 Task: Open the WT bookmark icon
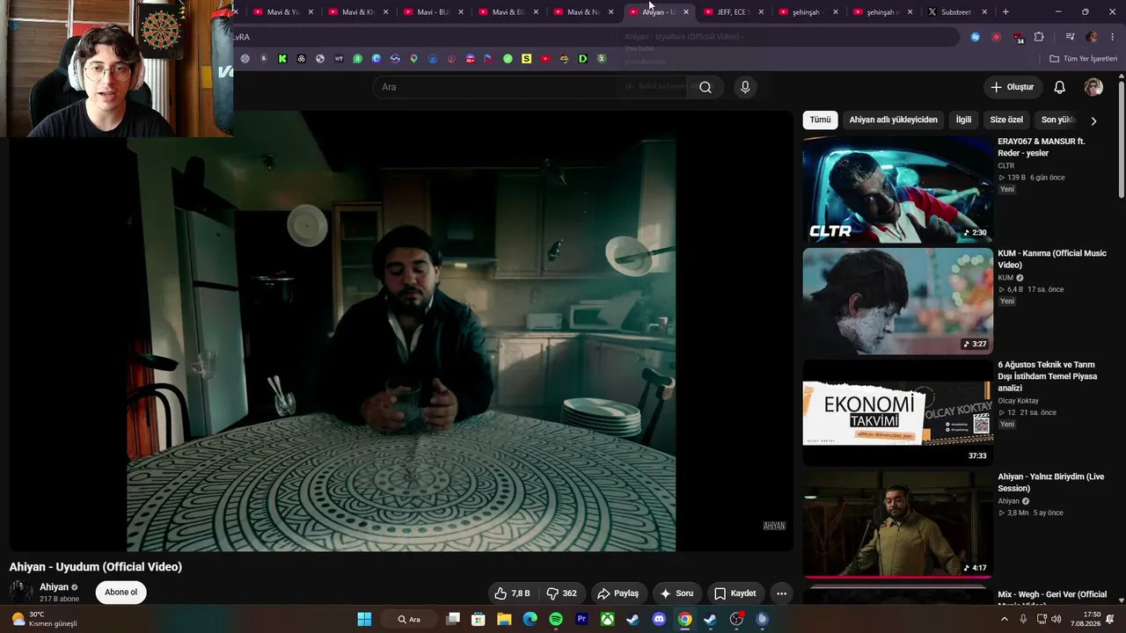click(x=339, y=59)
